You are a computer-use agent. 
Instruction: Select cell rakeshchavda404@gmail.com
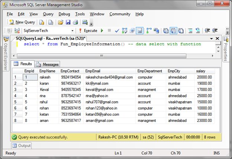109,77
